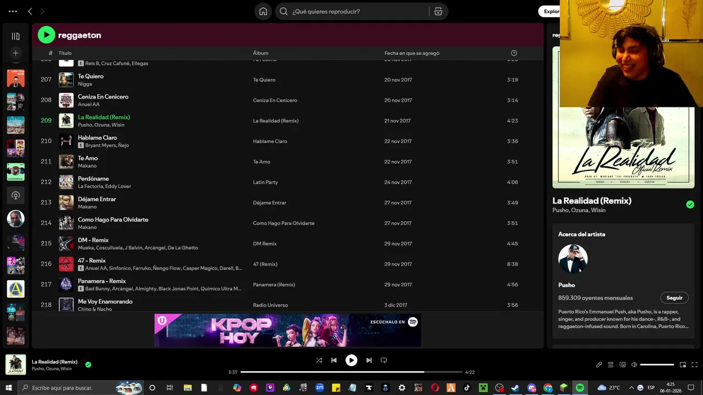Screen dimensions: 703x395
Task: Click the playing track 'La Realidad (Remix)' in list
Action: pyautogui.click(x=104, y=117)
